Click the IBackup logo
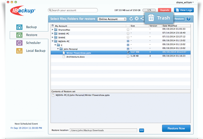 23,11
